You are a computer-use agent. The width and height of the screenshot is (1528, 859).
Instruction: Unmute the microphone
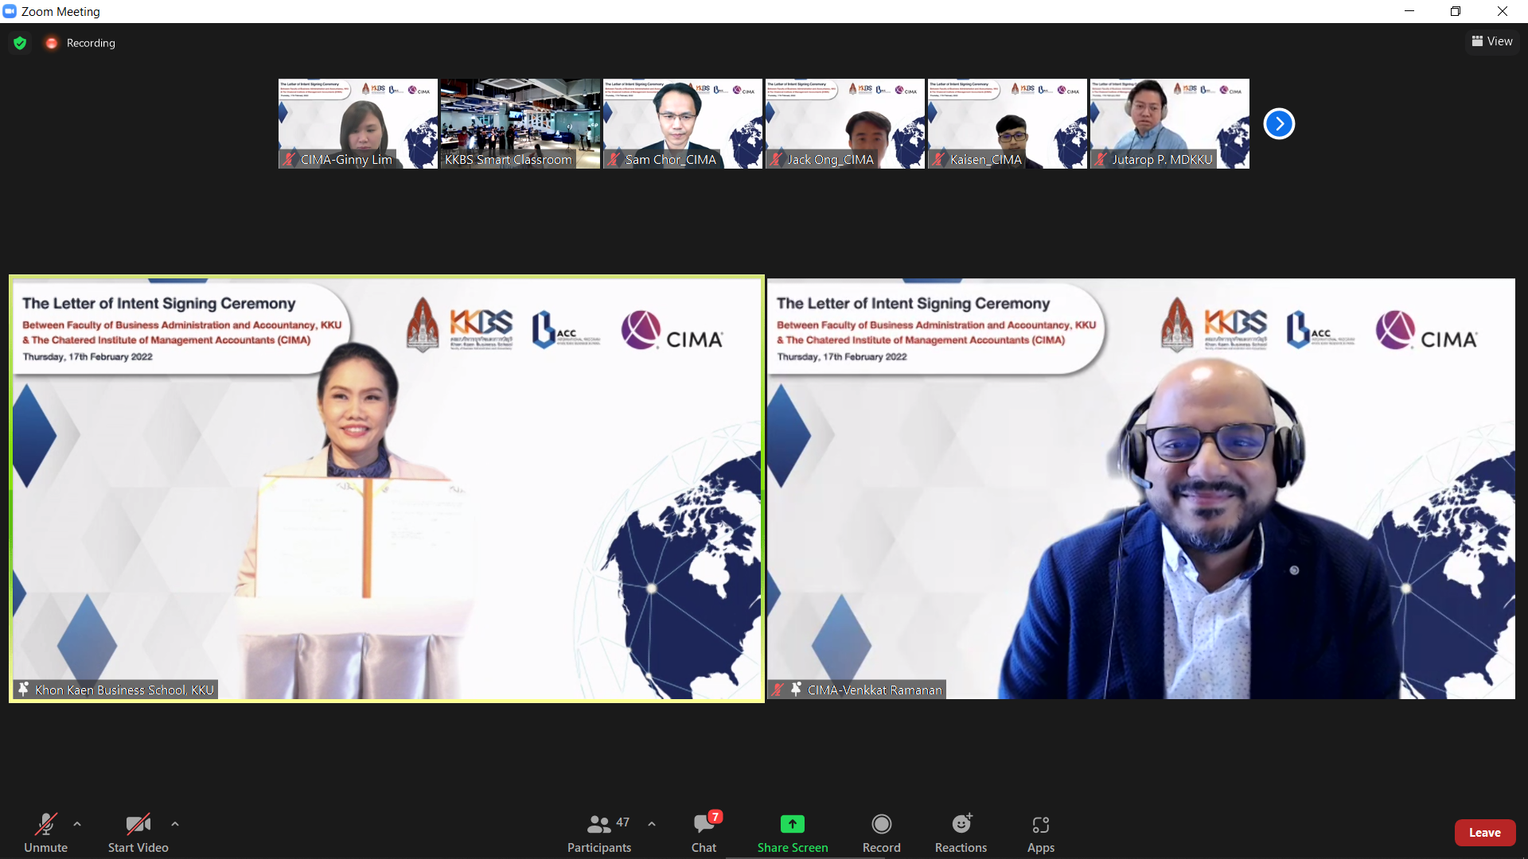[x=45, y=832]
